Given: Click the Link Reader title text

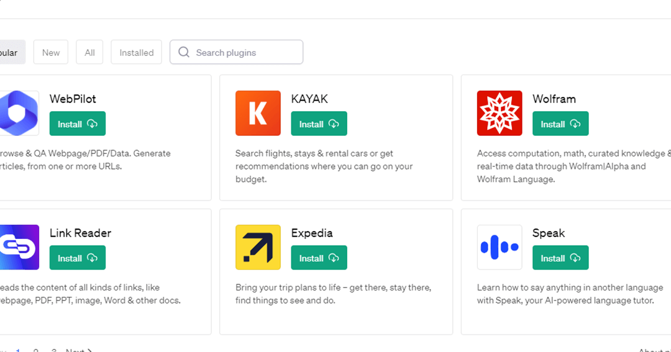Looking at the screenshot, I should (80, 233).
